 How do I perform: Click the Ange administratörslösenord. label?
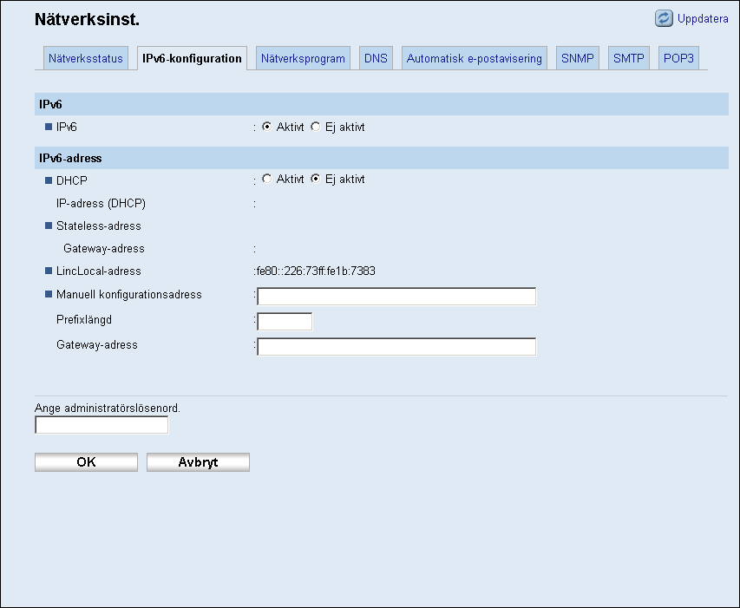tap(108, 408)
